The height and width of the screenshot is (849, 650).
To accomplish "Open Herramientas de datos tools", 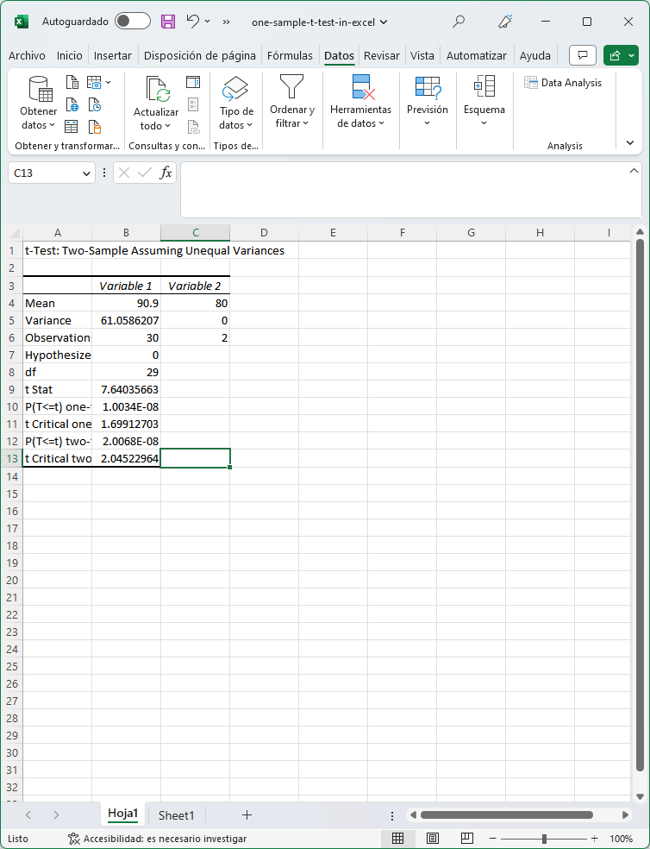I will 360,87.
